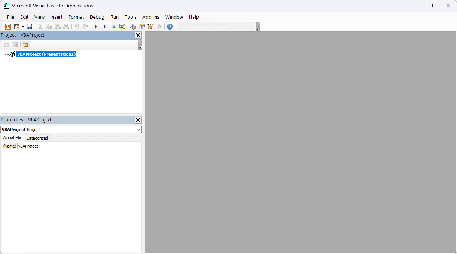Click the Copy icon in the toolbar
Screen dimensions: 457x254
click(49, 27)
